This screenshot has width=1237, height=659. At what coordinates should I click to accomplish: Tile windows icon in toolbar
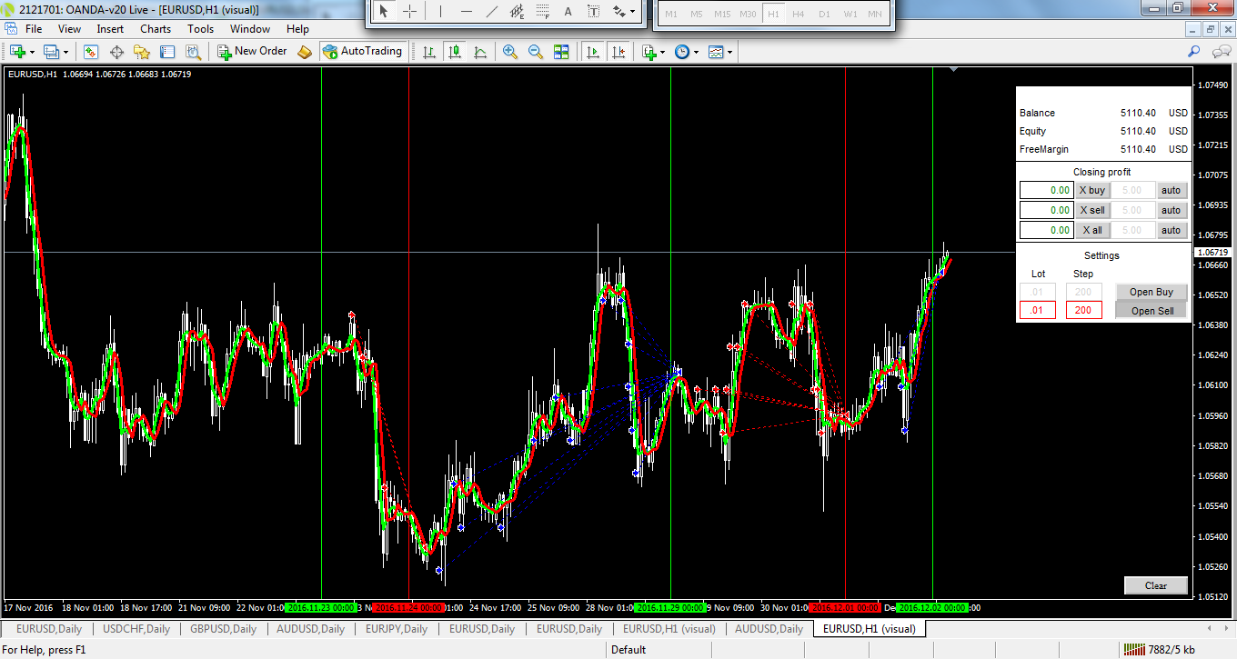pos(561,52)
